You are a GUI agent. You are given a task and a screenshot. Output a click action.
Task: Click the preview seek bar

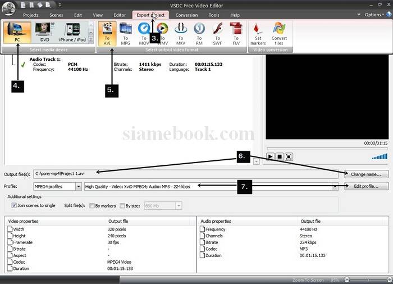pos(327,149)
